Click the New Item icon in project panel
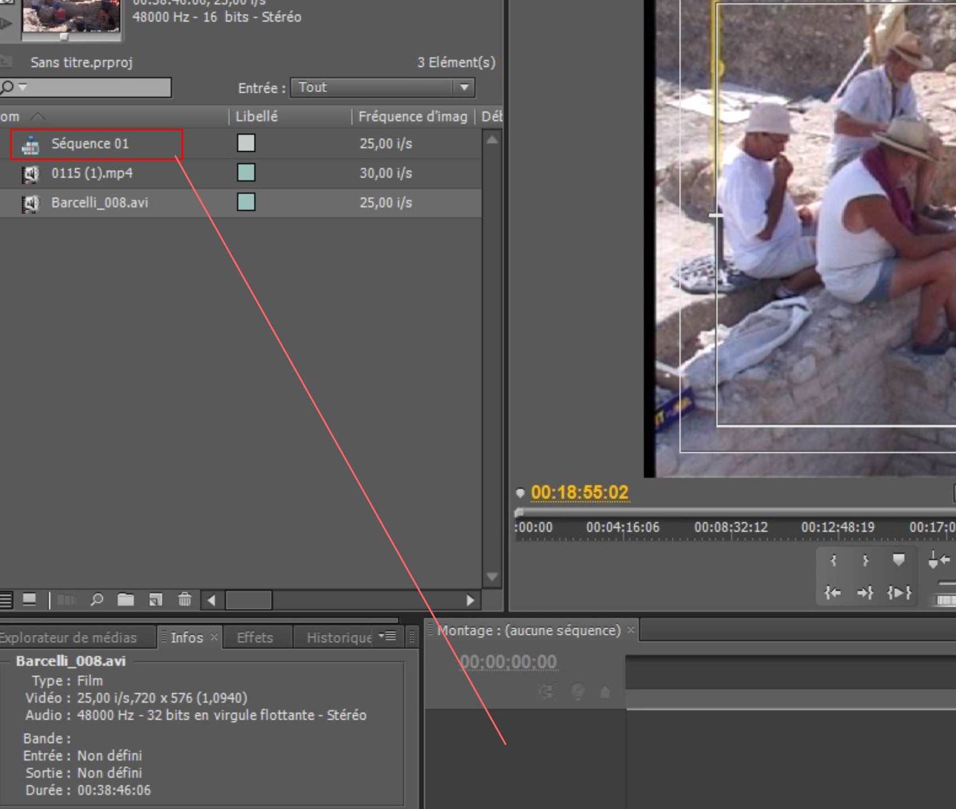This screenshot has height=809, width=956. click(156, 600)
